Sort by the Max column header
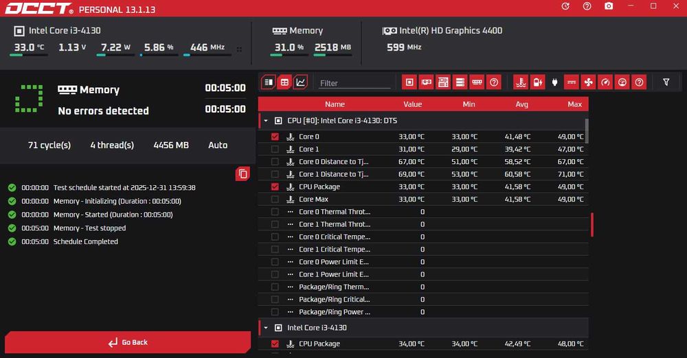The height and width of the screenshot is (358, 687). (574, 104)
